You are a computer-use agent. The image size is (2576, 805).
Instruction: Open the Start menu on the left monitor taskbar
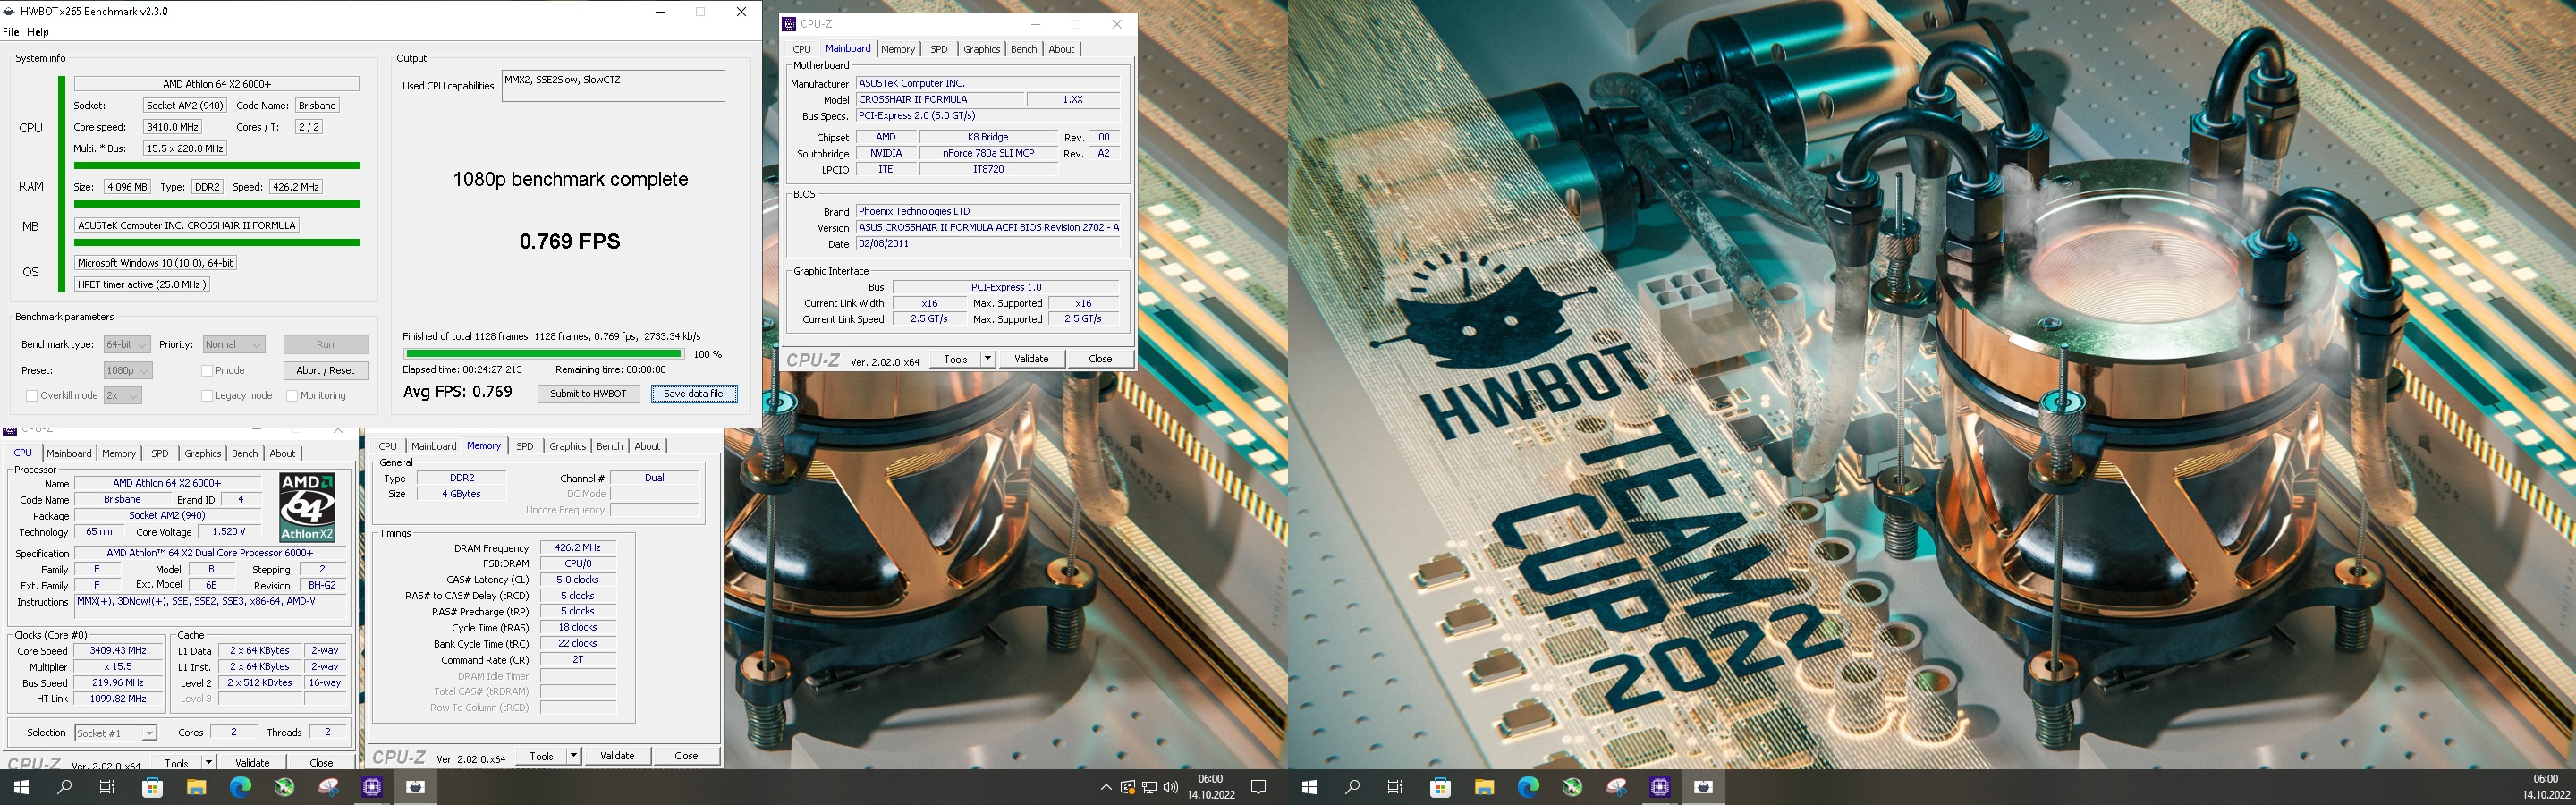[21, 787]
